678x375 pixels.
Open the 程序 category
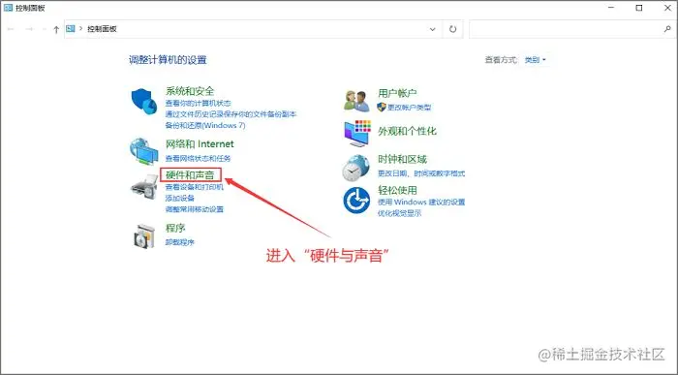pyautogui.click(x=175, y=228)
